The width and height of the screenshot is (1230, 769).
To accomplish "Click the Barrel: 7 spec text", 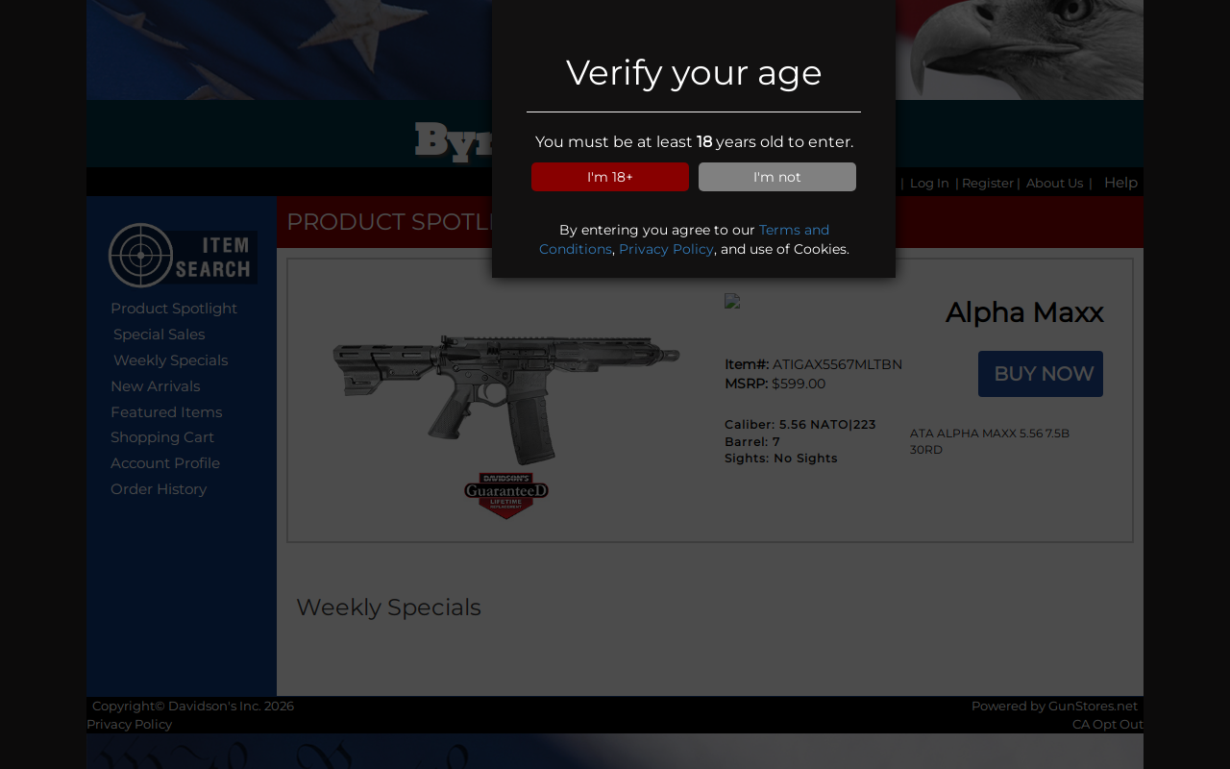I will click(x=752, y=442).
